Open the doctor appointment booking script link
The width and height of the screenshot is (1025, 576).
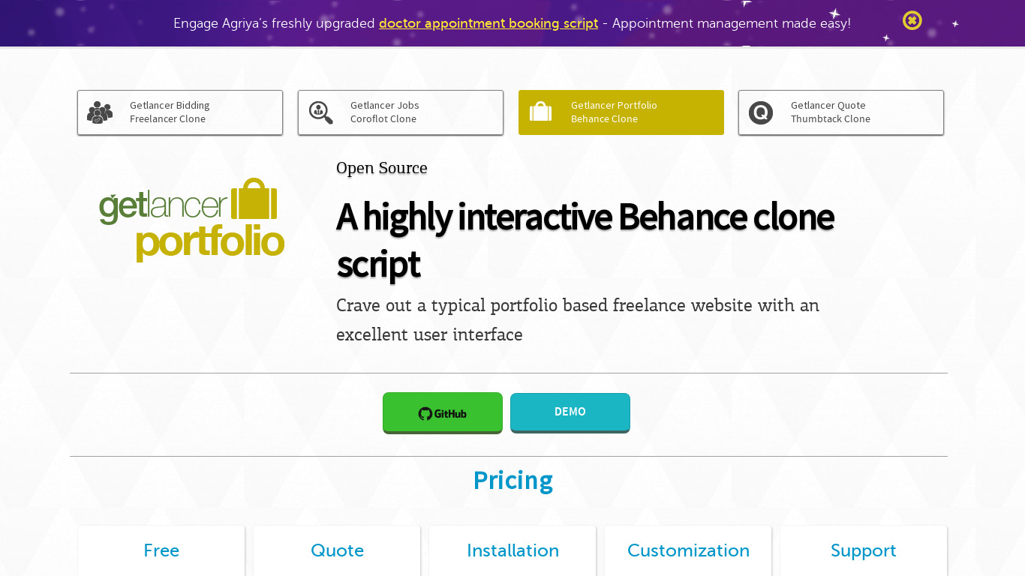(488, 23)
